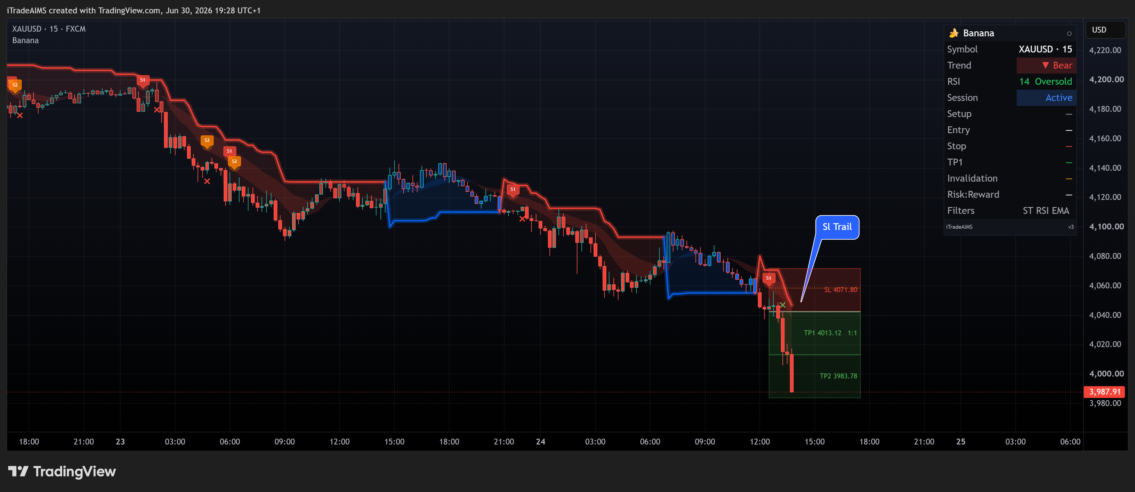Screen dimensions: 1135x492
Task: Click the current price tag 3,987.91
Action: click(1104, 391)
